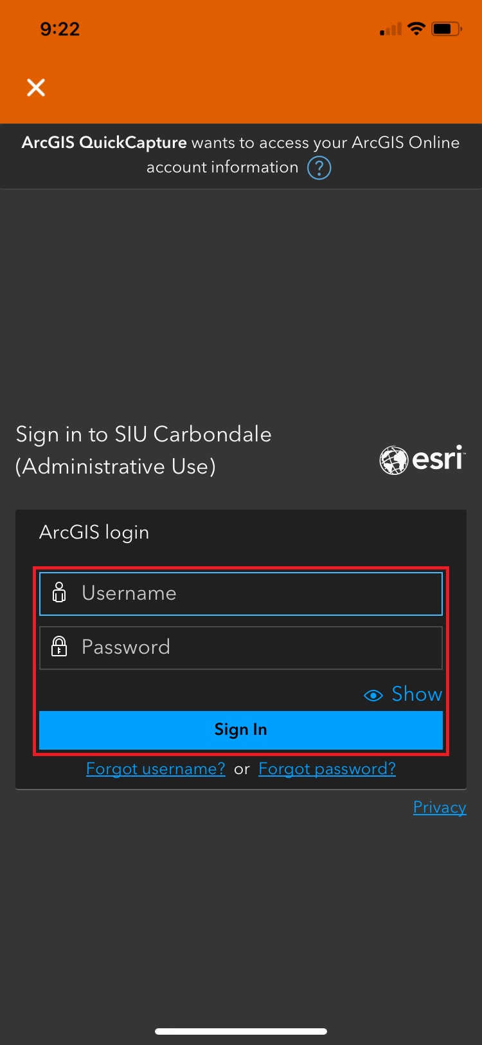The width and height of the screenshot is (482, 1045).
Task: Tap the cellular signal bars icon
Action: [391, 30]
